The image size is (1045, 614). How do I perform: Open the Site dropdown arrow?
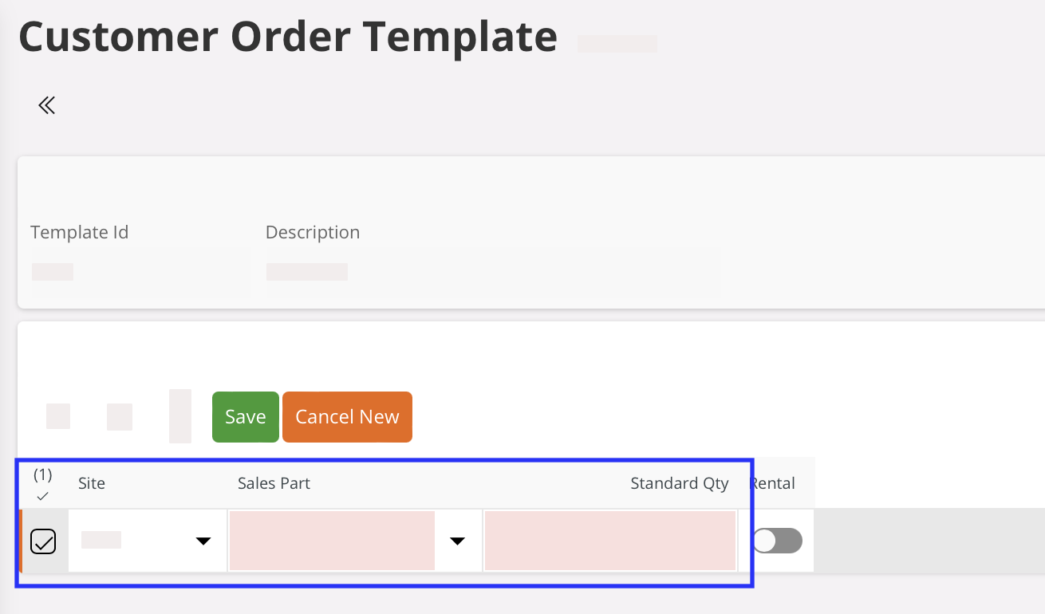pyautogui.click(x=203, y=541)
